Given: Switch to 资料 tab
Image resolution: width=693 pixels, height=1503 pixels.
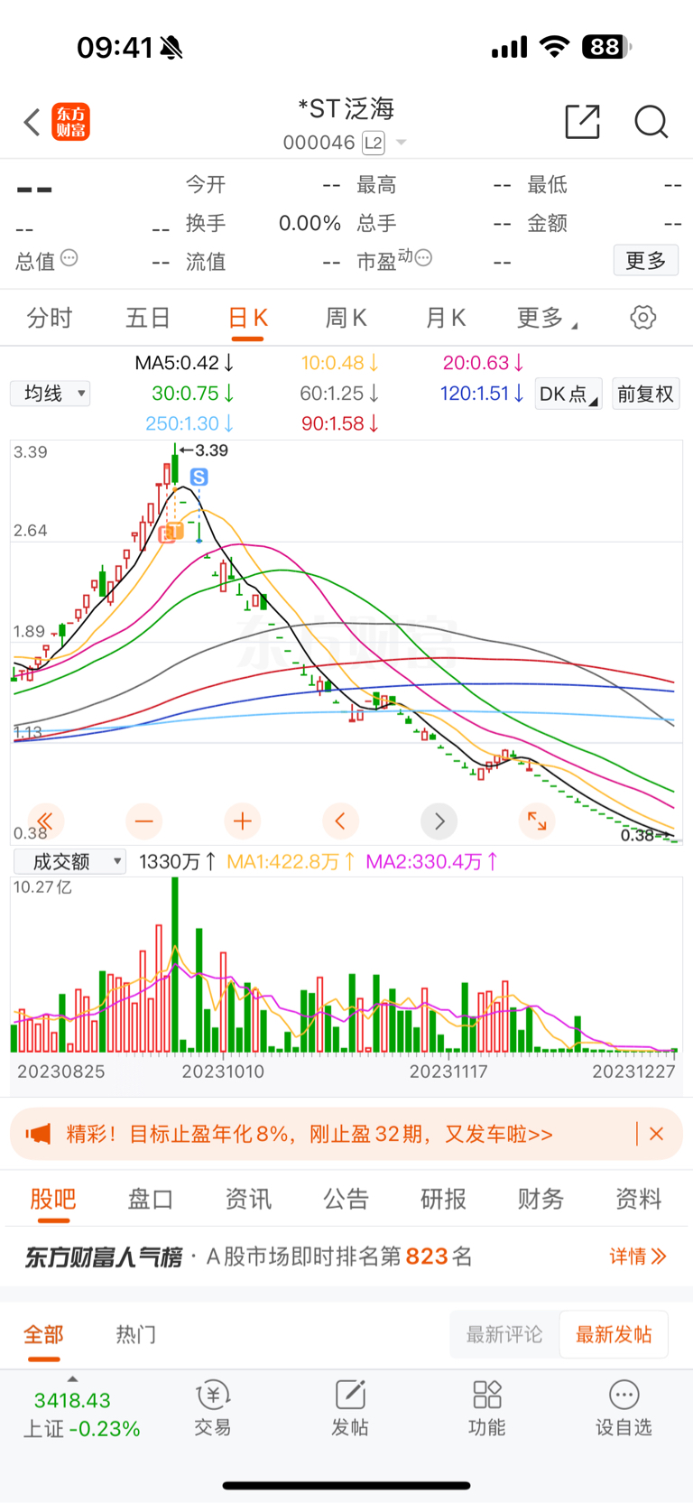Looking at the screenshot, I should 638,1199.
